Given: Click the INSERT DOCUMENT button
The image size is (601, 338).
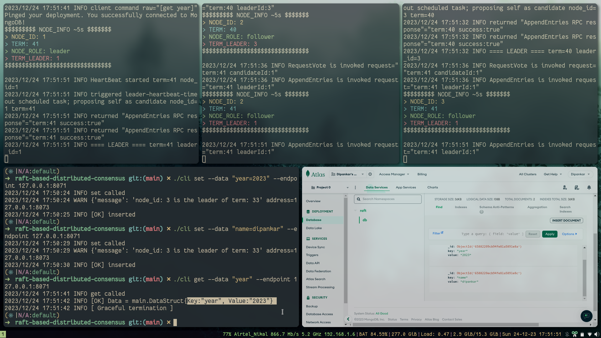Looking at the screenshot, I should pos(566,220).
